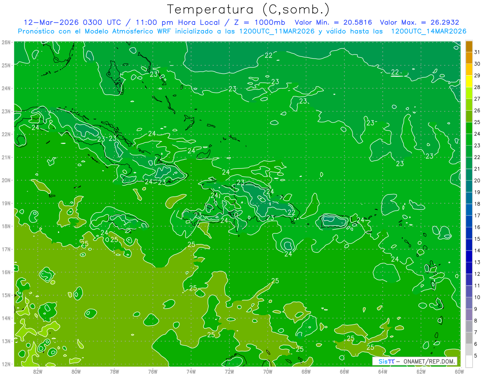Select the legend scale value 26

point(477,111)
